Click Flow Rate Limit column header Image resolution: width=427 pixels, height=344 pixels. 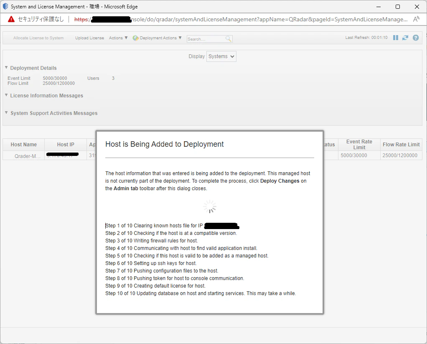point(401,145)
